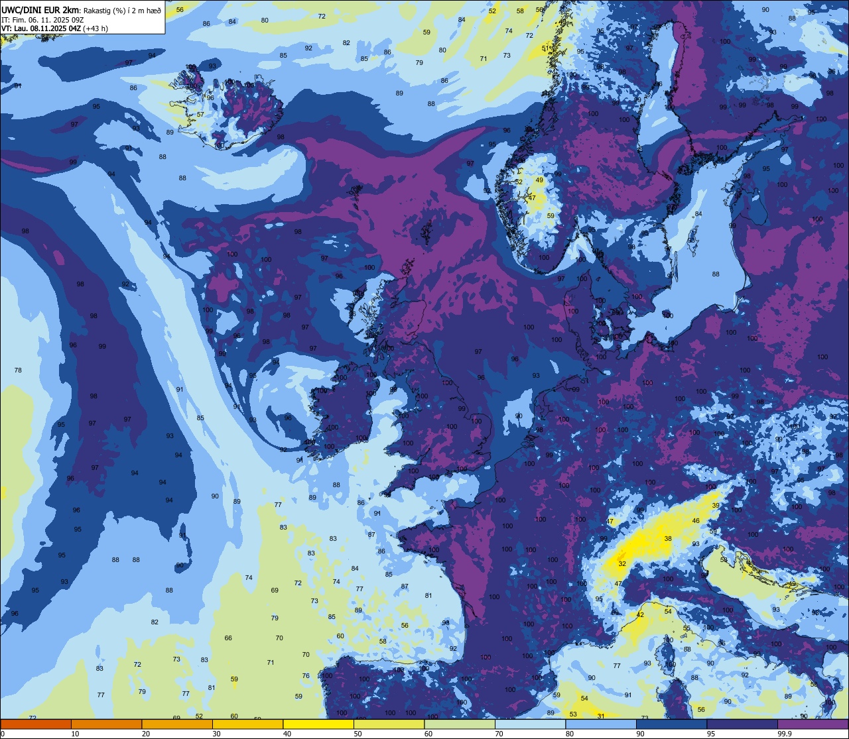
Task: Click the 80–90 light blue legend segment
Action: click(601, 724)
